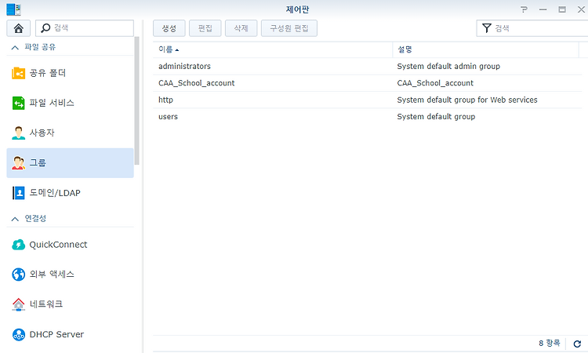Click the 편집 edit button
588x353 pixels.
[x=205, y=28]
